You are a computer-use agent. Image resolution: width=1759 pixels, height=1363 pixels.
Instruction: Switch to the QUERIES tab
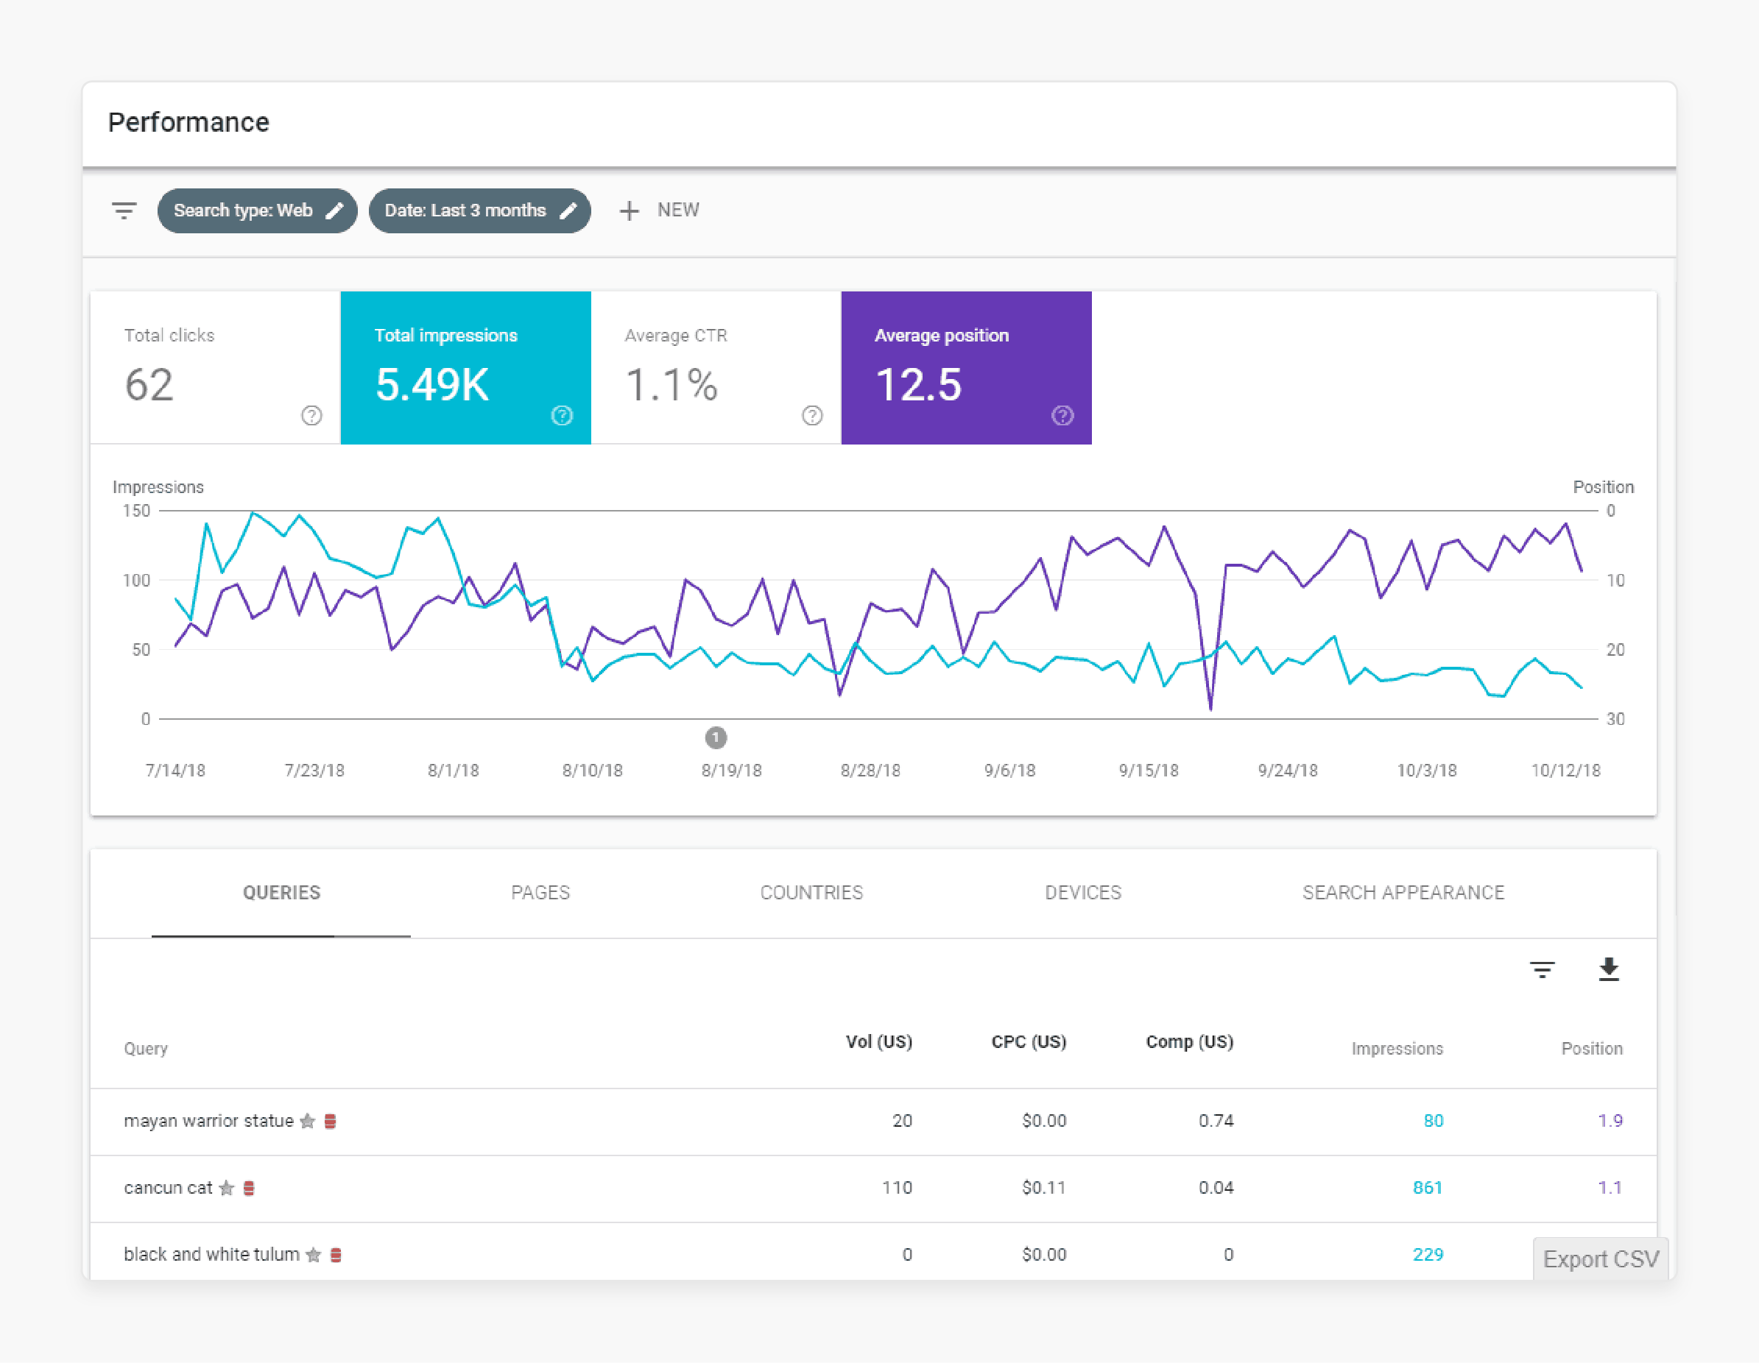click(281, 893)
